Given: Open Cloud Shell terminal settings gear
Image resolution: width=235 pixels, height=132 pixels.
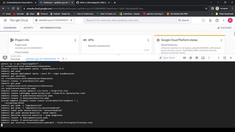Looking at the screenshot, I should (x=191, y=58).
